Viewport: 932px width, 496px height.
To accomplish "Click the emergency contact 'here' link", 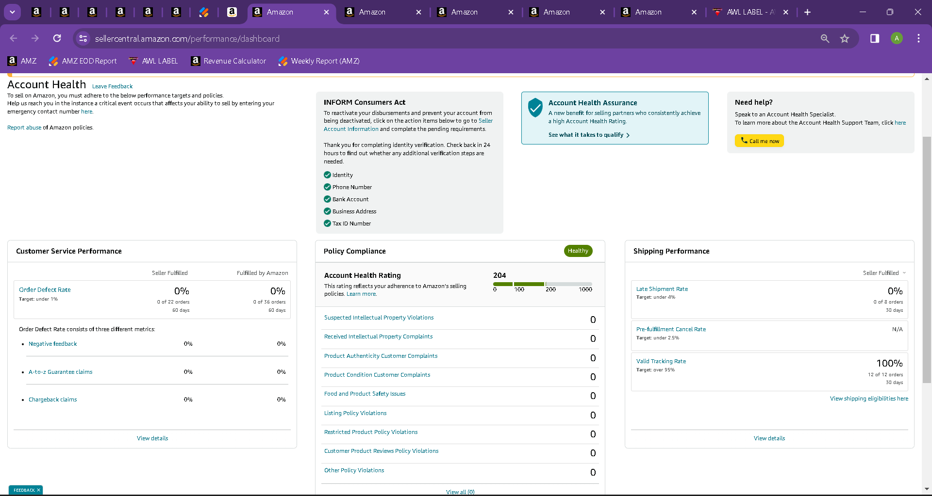I will tap(86, 112).
